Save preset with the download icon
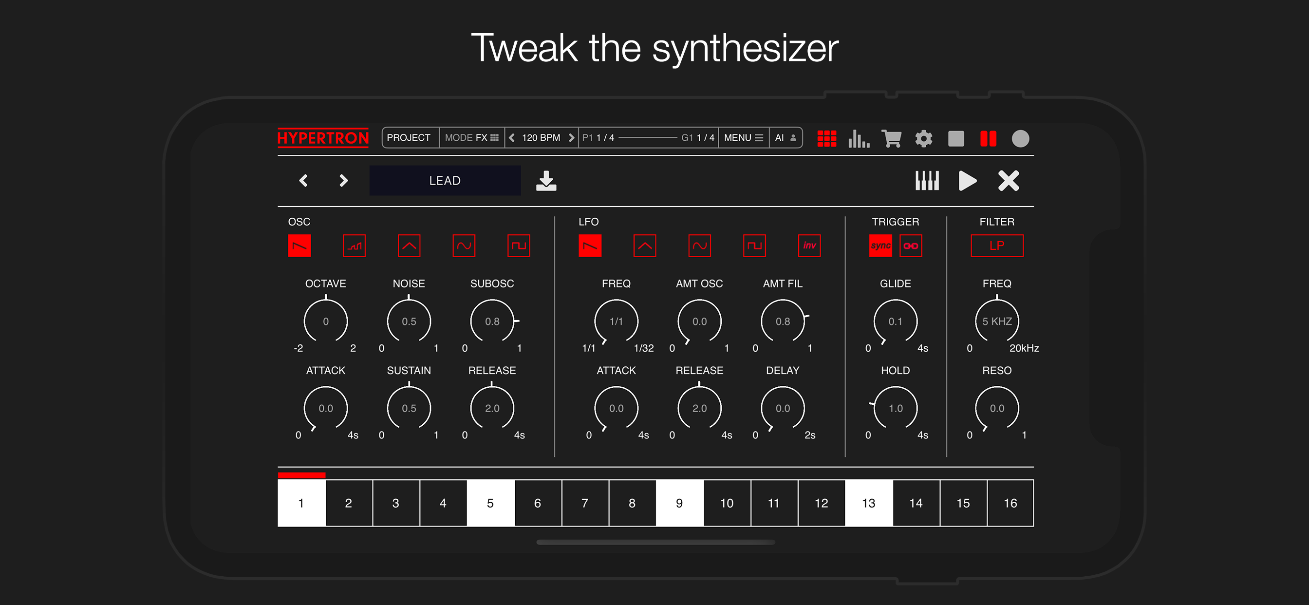This screenshot has height=605, width=1309. point(546,181)
